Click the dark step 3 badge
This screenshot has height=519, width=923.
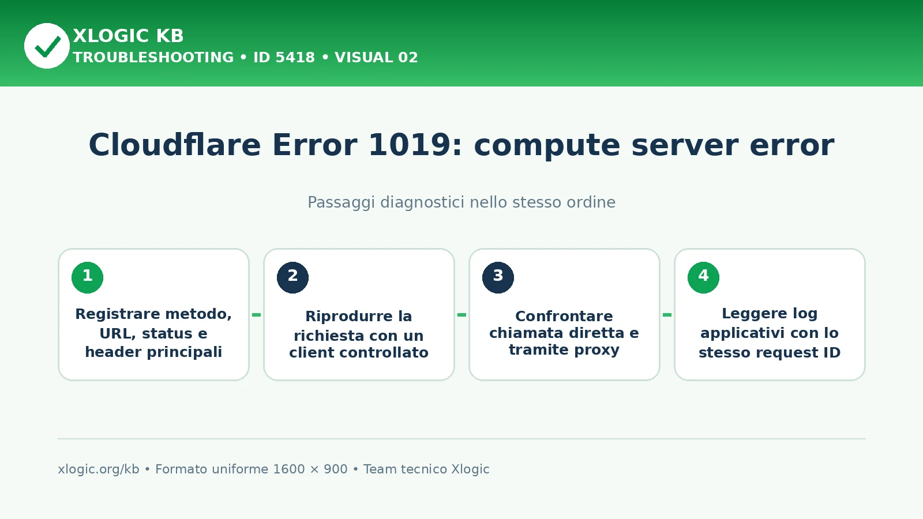(x=498, y=277)
